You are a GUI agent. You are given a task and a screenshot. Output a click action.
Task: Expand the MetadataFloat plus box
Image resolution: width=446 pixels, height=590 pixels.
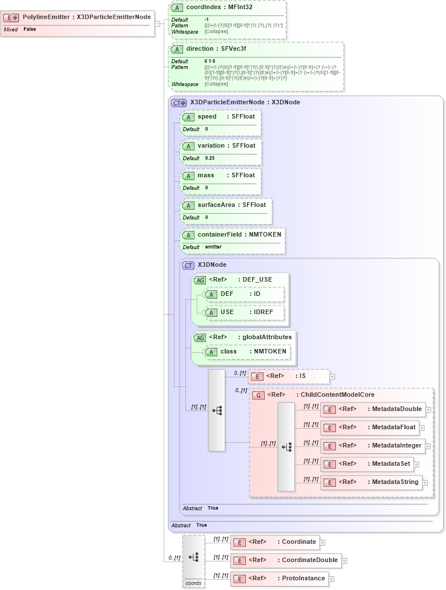coord(422,428)
